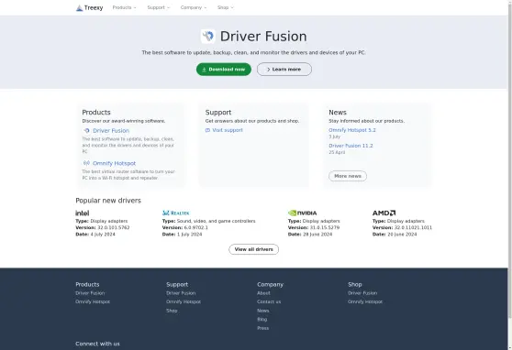Open the About link in footer
This screenshot has width=512, height=350.
tap(263, 293)
